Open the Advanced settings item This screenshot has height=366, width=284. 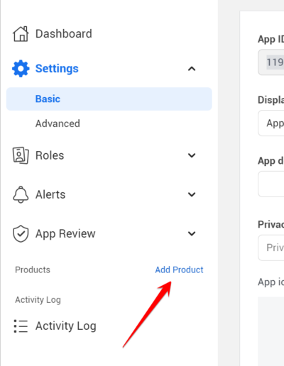pos(58,123)
